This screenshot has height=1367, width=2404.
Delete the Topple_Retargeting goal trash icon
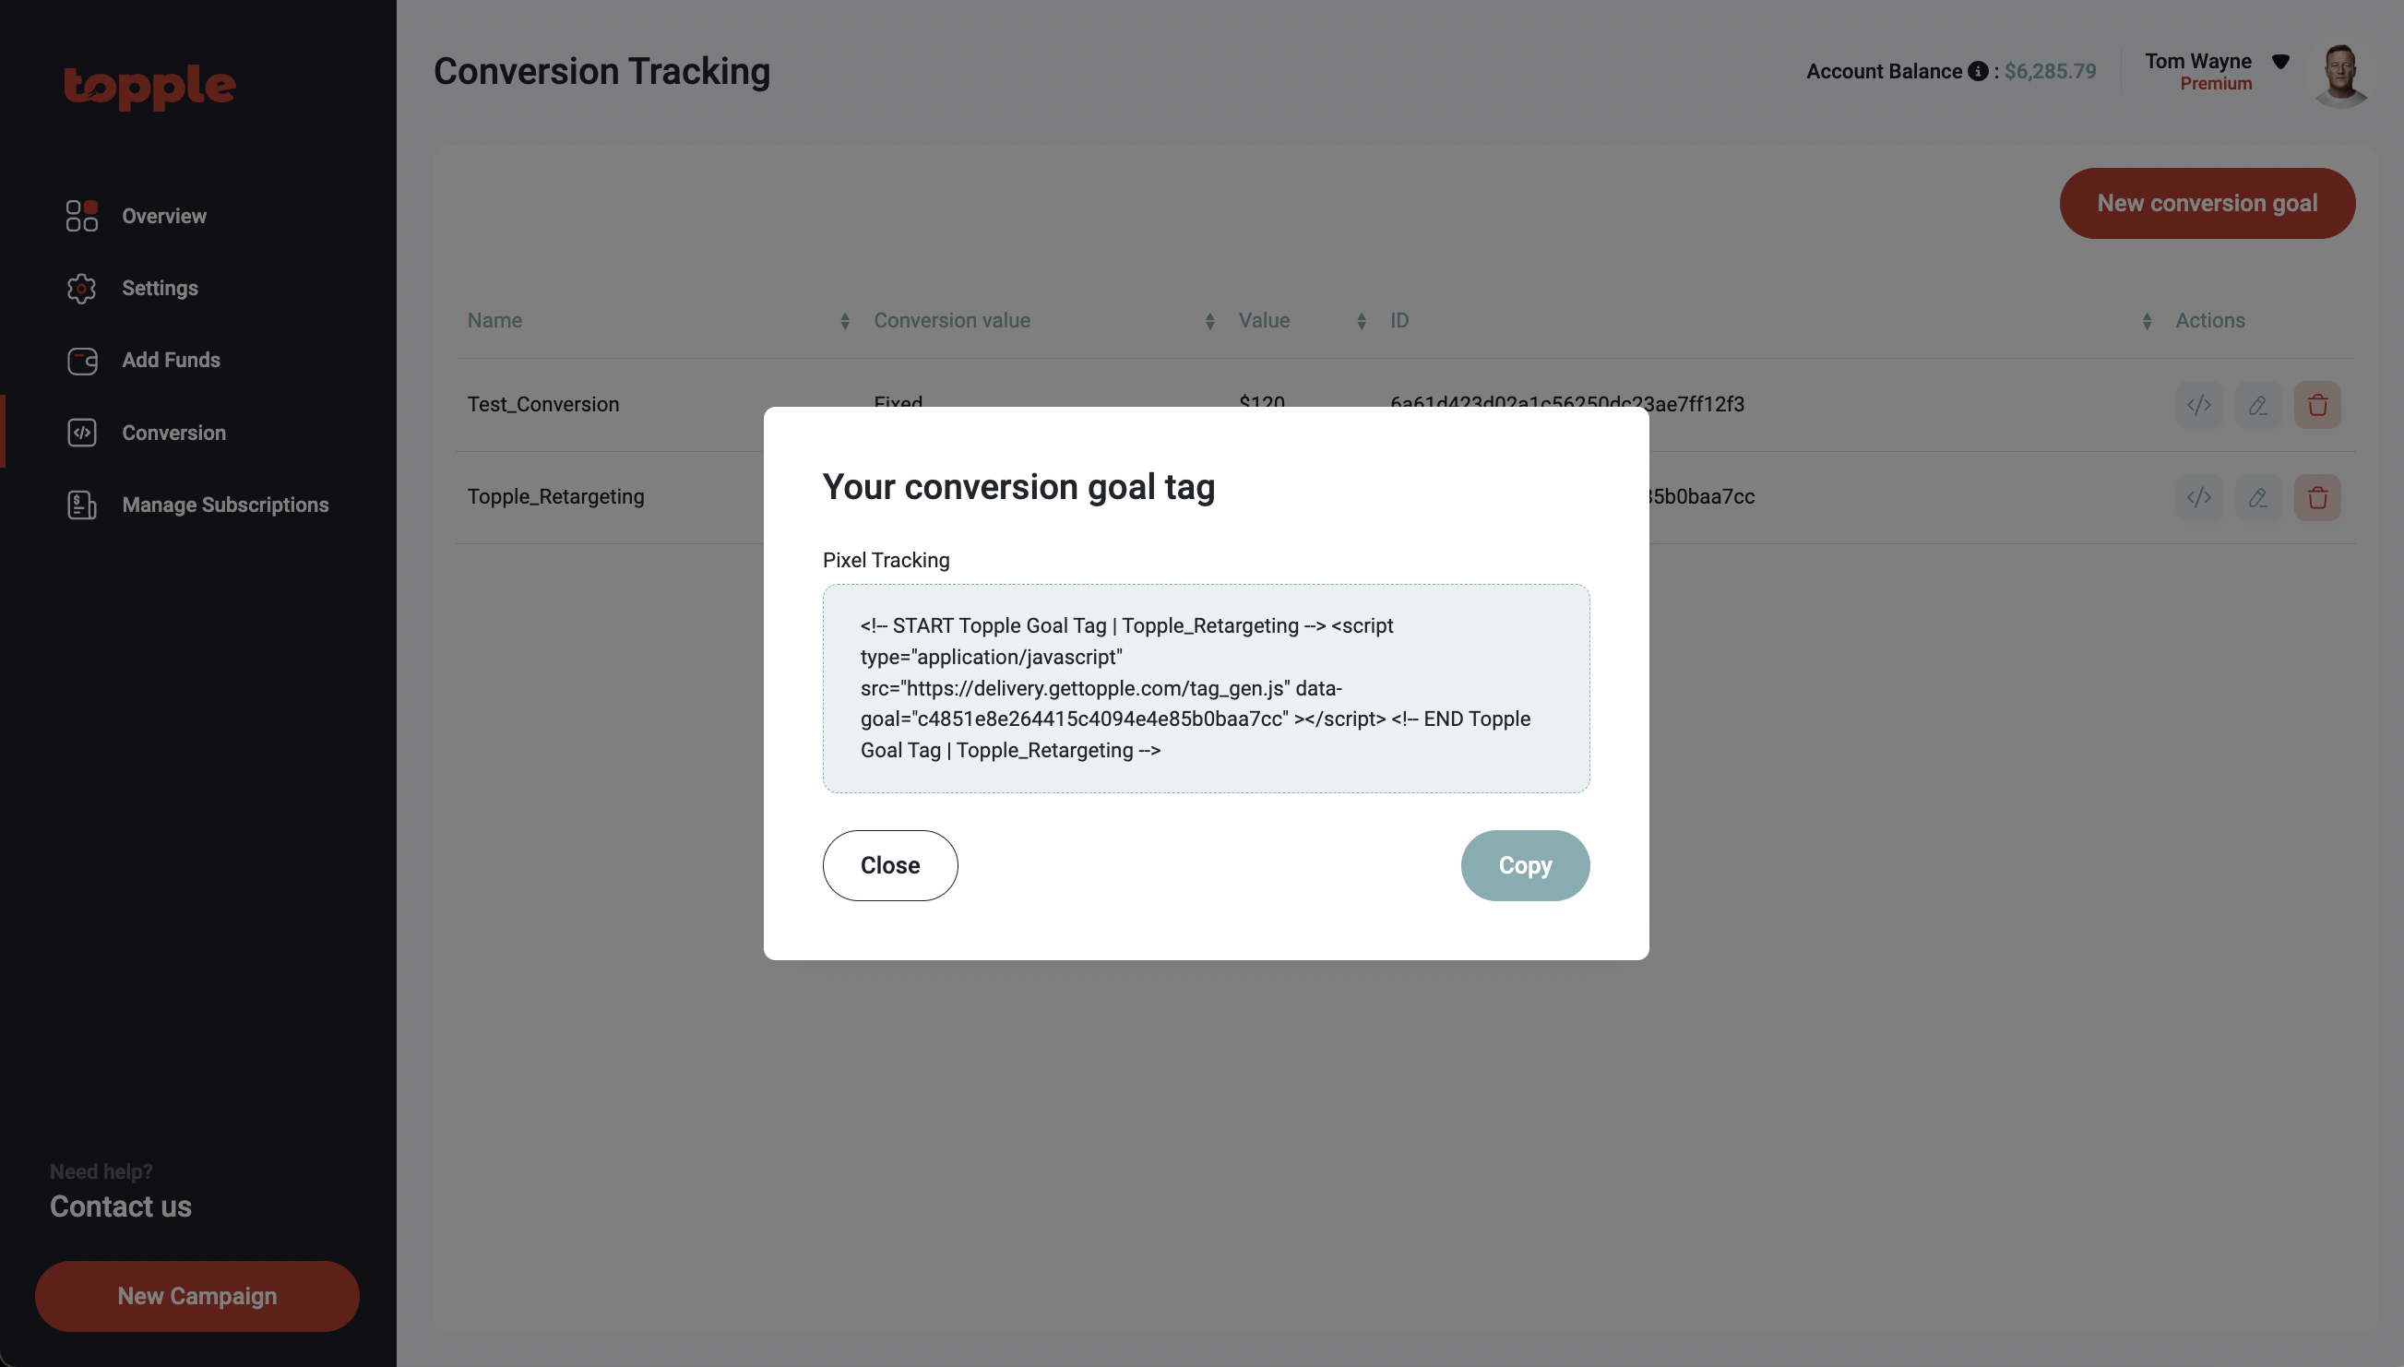(x=2316, y=496)
